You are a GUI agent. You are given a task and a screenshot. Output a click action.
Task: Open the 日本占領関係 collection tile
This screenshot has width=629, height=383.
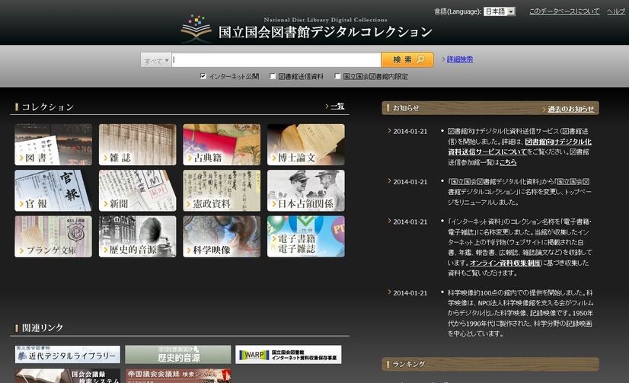pyautogui.click(x=306, y=190)
